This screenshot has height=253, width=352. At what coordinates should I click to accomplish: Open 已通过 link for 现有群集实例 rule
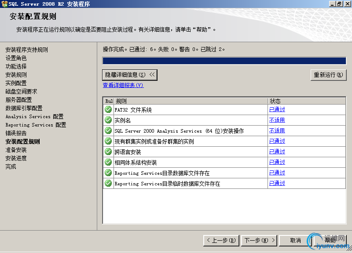click(277, 141)
